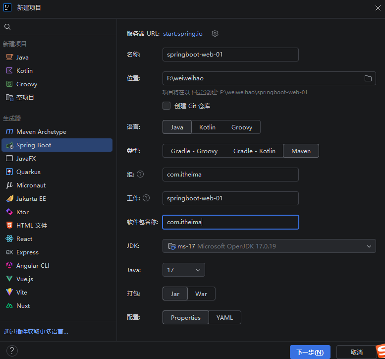Select Java as the language

pyautogui.click(x=177, y=127)
